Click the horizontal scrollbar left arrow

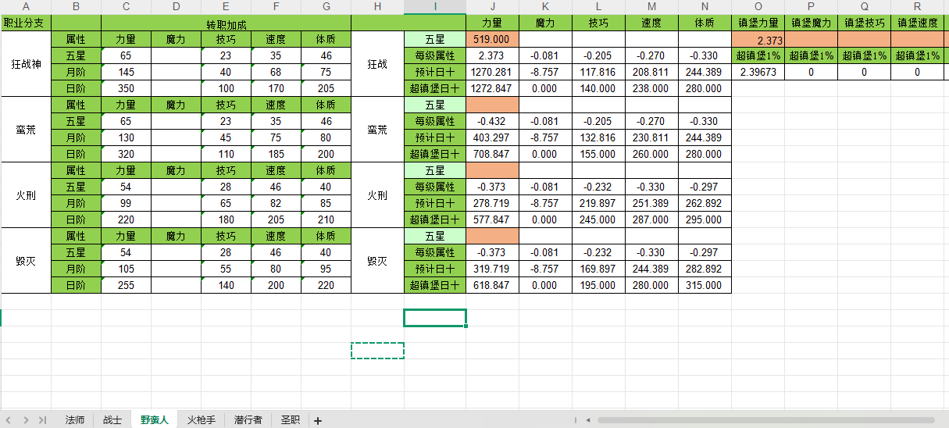click(x=587, y=420)
